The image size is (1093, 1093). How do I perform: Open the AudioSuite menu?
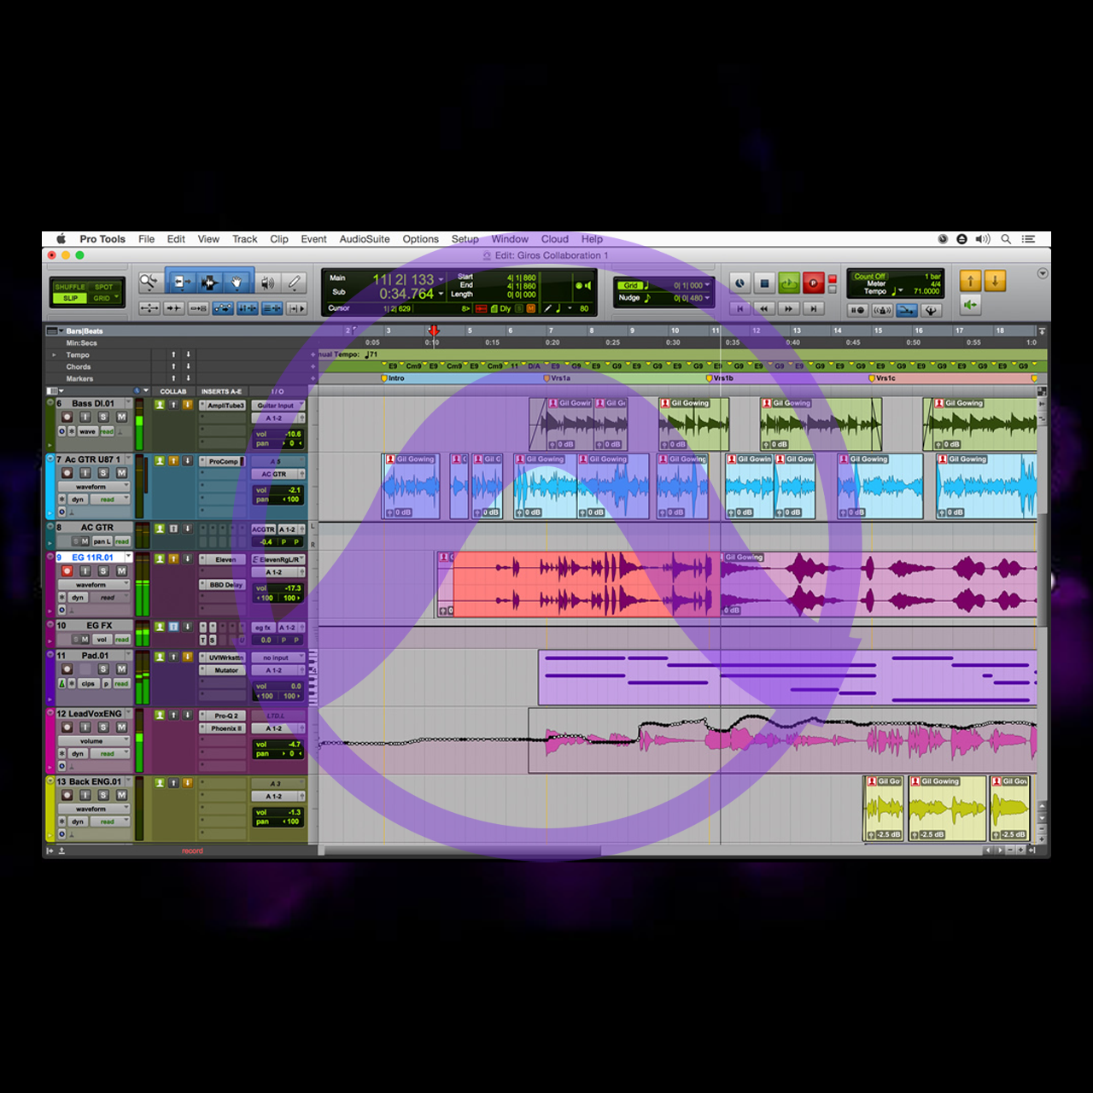click(365, 239)
